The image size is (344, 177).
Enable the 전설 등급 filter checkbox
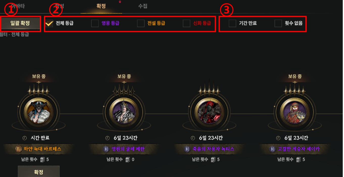pyautogui.click(x=141, y=23)
